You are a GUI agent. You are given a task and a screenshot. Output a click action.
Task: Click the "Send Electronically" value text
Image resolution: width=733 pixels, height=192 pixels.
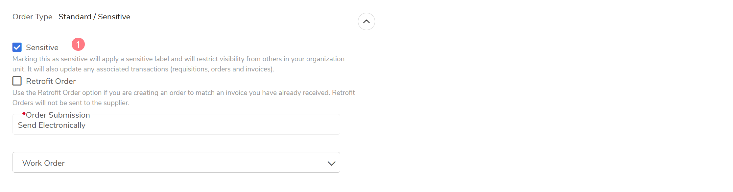[x=52, y=125]
